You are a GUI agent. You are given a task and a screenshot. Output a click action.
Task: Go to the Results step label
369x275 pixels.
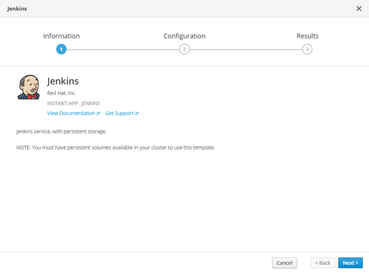click(307, 36)
